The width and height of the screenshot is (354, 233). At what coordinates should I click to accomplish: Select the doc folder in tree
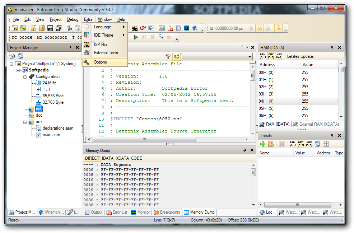tap(39, 115)
